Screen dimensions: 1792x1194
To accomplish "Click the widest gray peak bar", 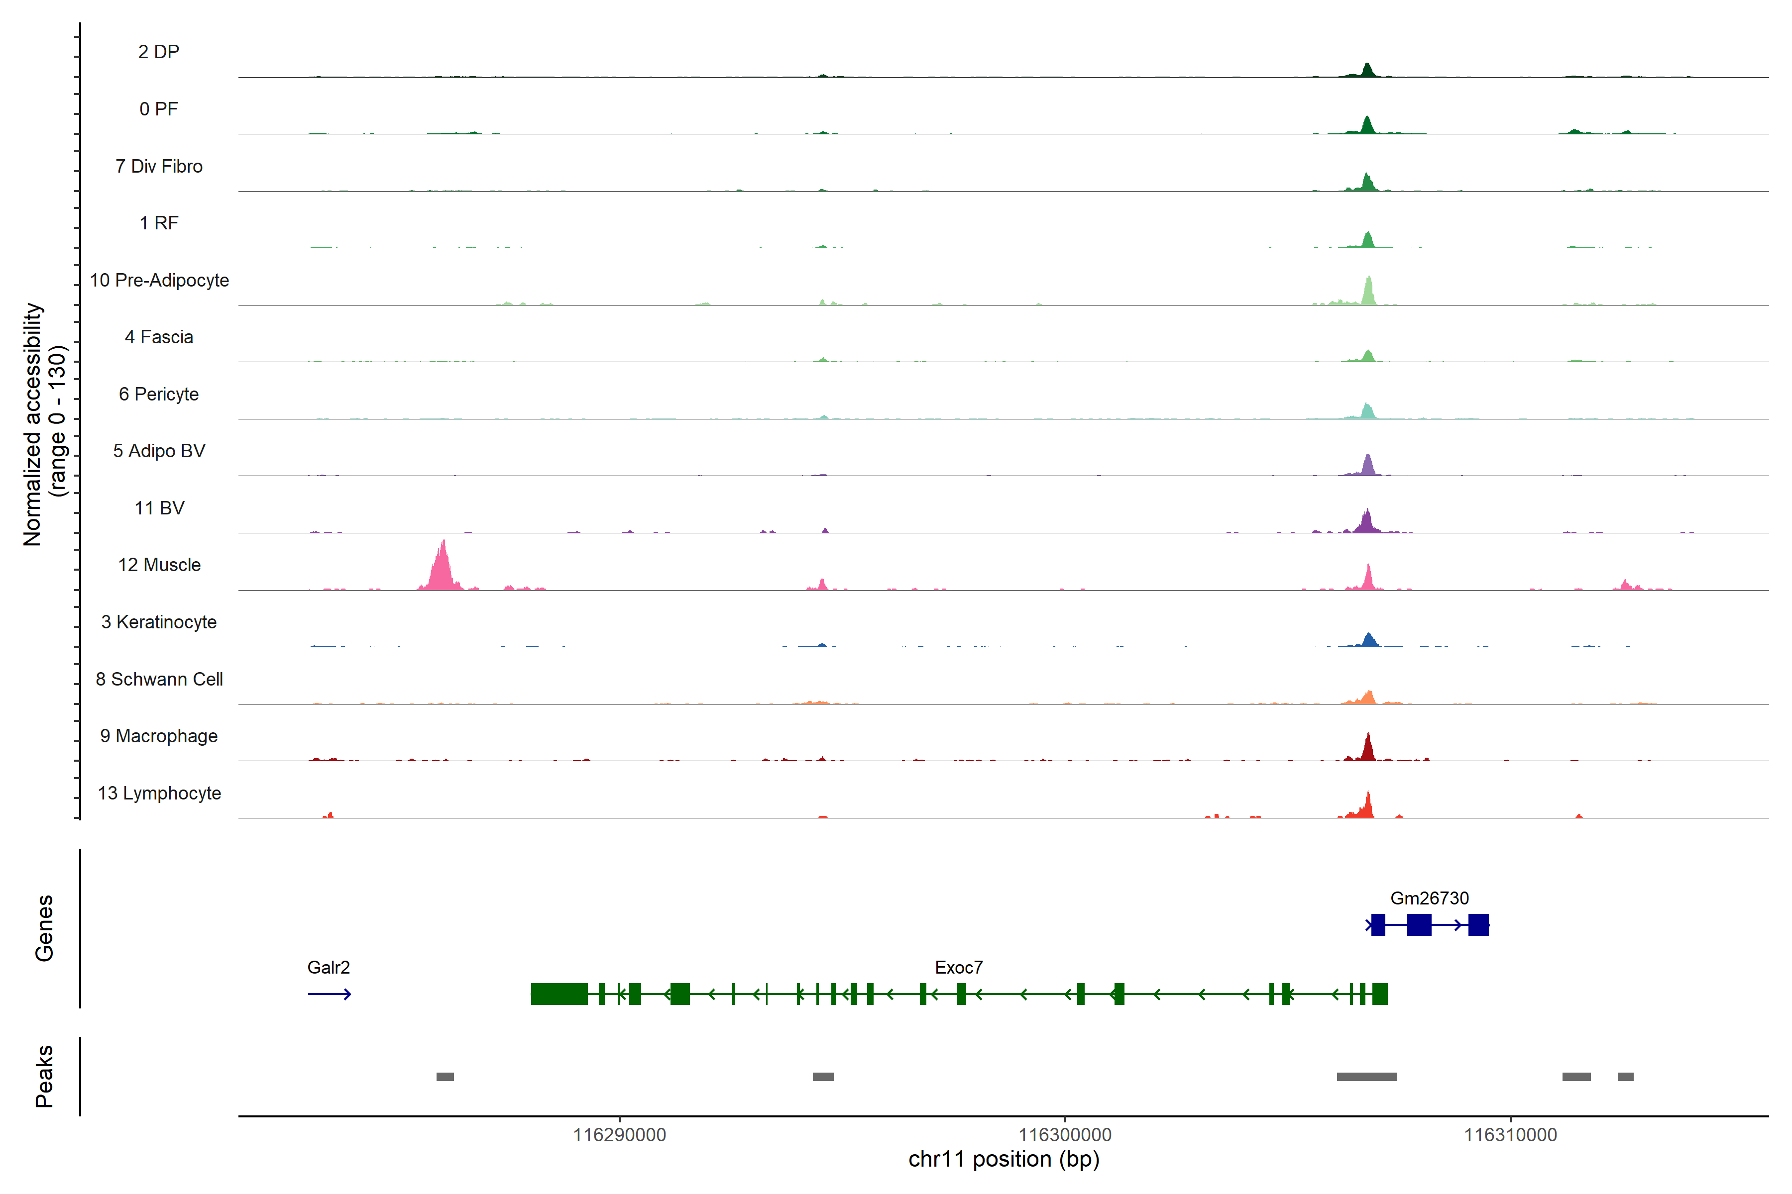I will [x=1366, y=1077].
